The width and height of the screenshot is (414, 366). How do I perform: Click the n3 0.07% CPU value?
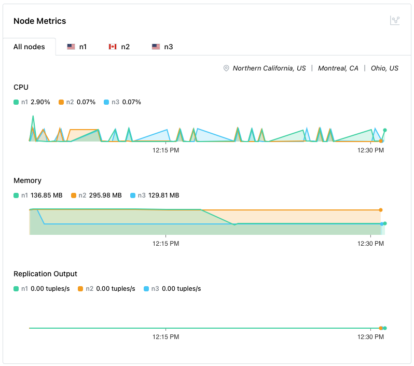pyautogui.click(x=131, y=102)
